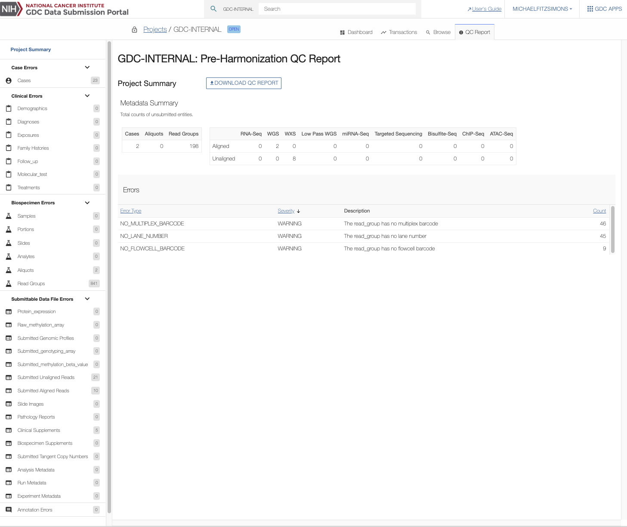Image resolution: width=627 pixels, height=527 pixels.
Task: Collapse the Case Errors section
Action: [87, 68]
